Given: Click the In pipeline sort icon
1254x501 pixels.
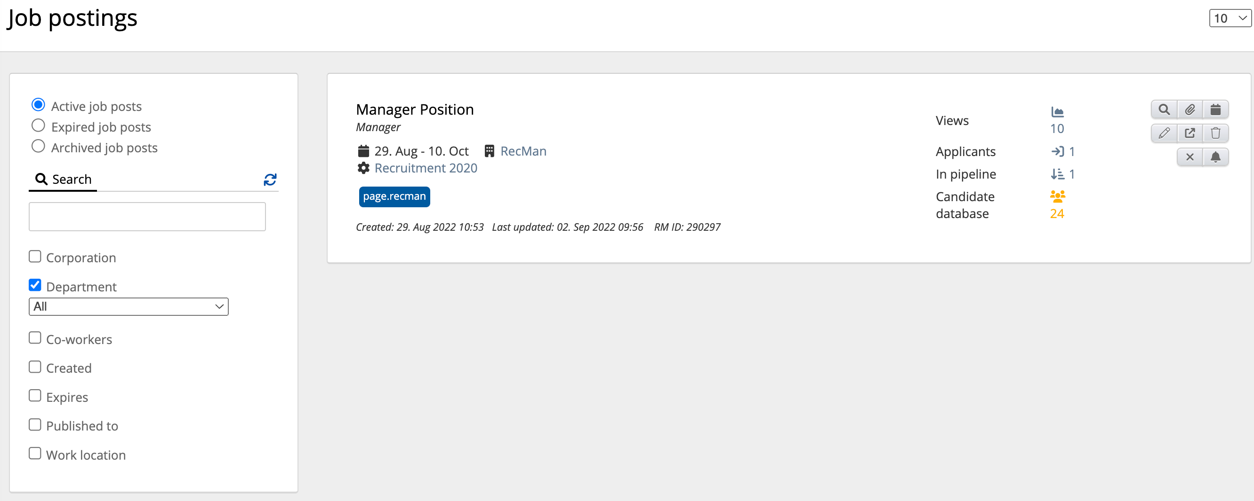Looking at the screenshot, I should [1057, 174].
